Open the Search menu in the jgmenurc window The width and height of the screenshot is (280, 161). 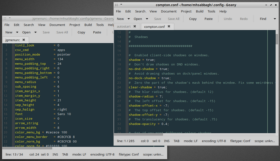click(x=29, y=25)
